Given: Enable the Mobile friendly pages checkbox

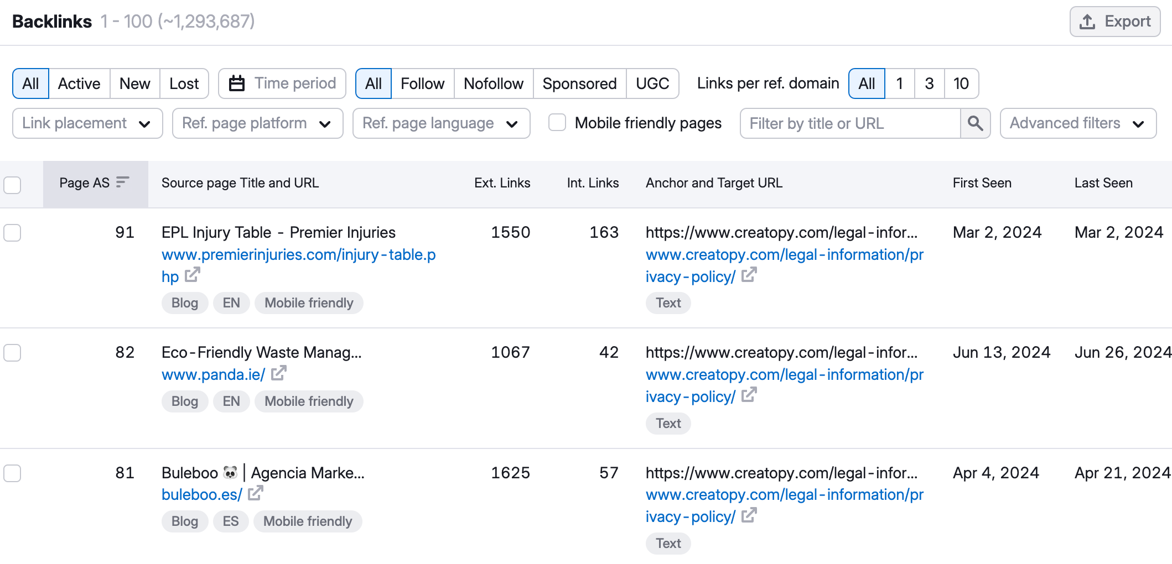Looking at the screenshot, I should coord(557,122).
